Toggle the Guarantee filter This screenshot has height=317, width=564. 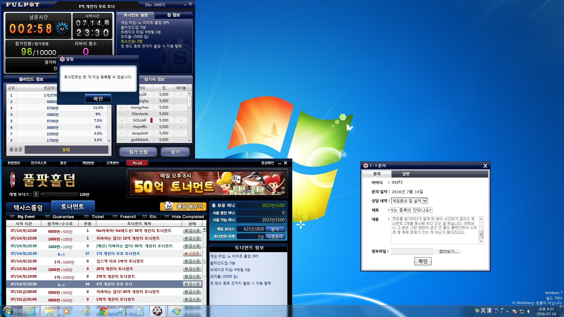[60, 217]
